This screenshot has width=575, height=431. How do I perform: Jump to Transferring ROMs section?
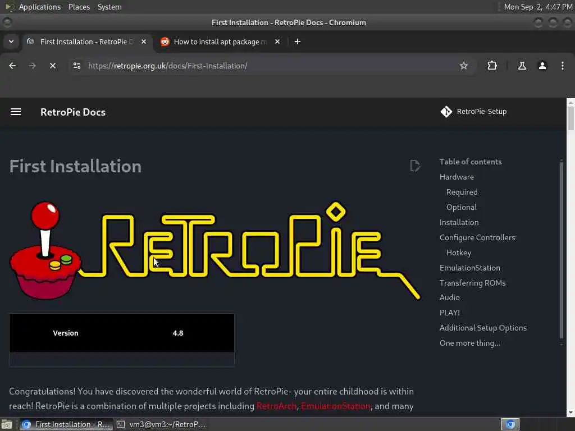472,283
